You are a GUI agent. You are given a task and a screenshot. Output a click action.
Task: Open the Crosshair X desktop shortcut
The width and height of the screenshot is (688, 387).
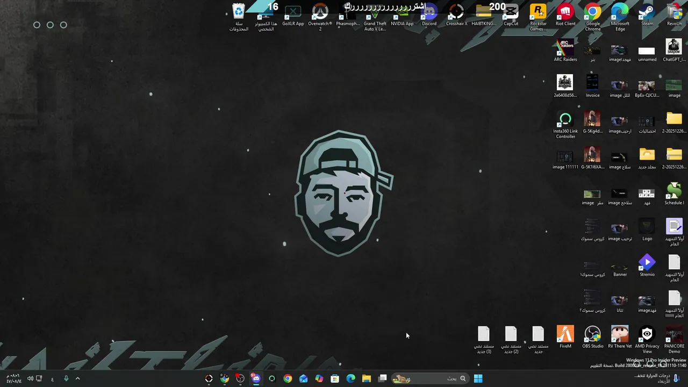coord(456,16)
